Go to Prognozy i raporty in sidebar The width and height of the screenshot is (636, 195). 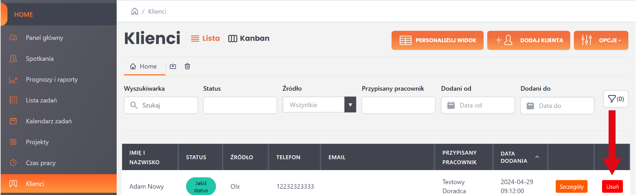[x=52, y=79]
